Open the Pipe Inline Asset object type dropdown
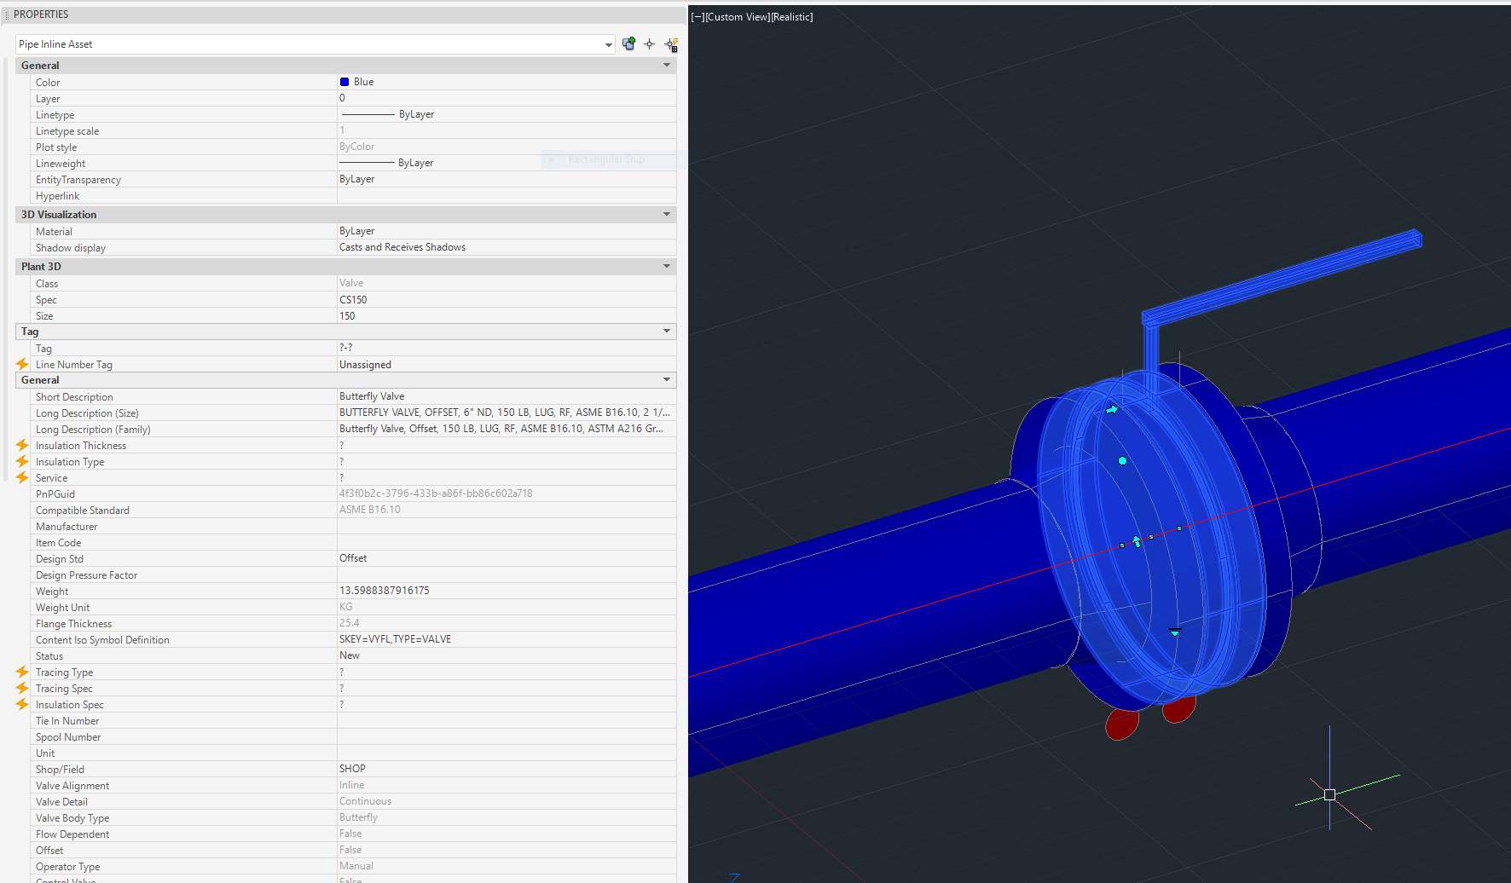 point(608,45)
